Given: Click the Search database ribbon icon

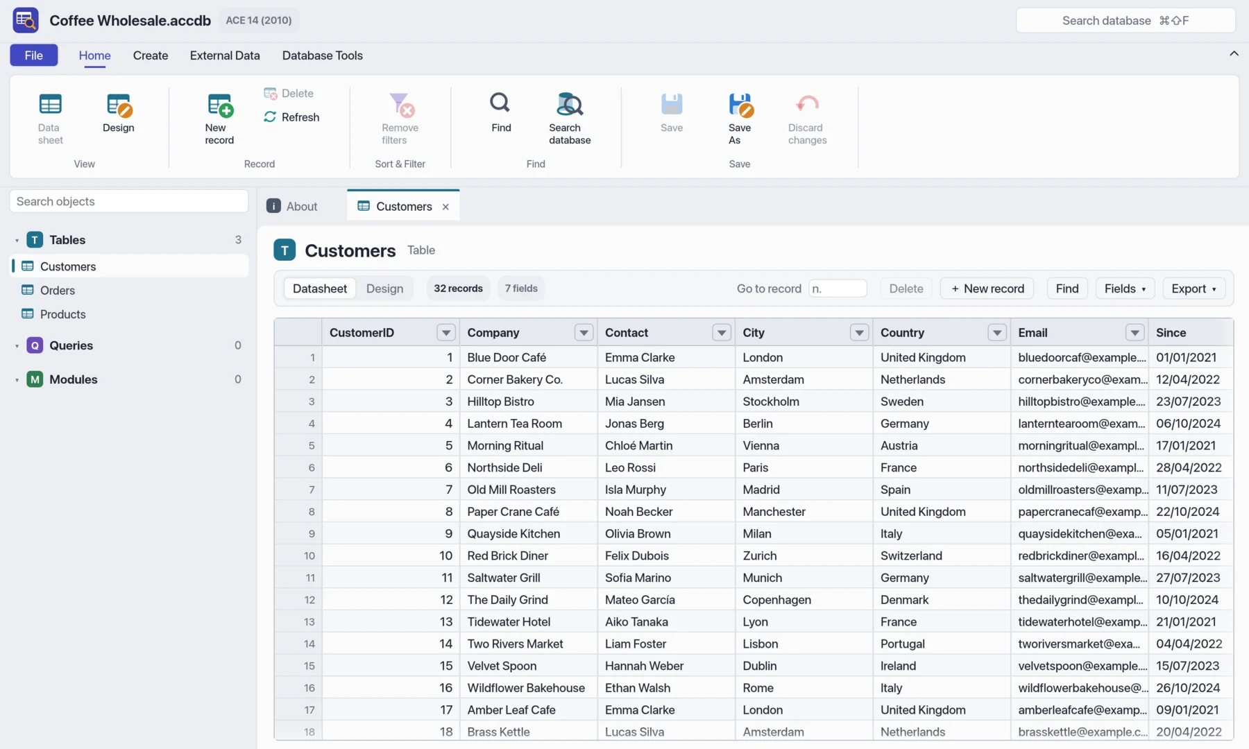Looking at the screenshot, I should click(570, 105).
